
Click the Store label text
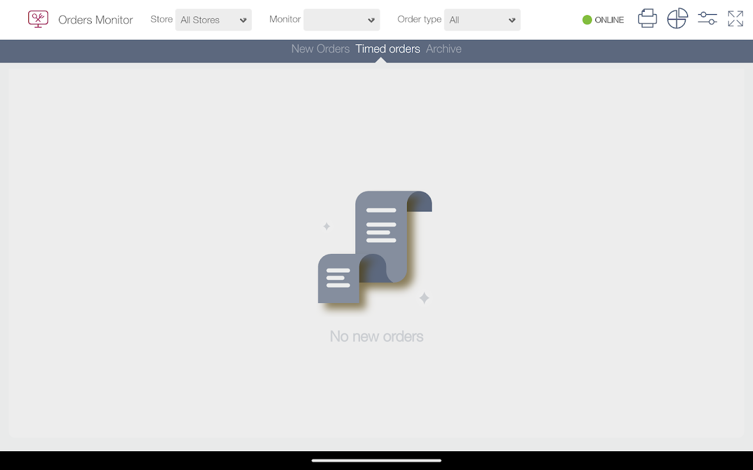coord(162,19)
